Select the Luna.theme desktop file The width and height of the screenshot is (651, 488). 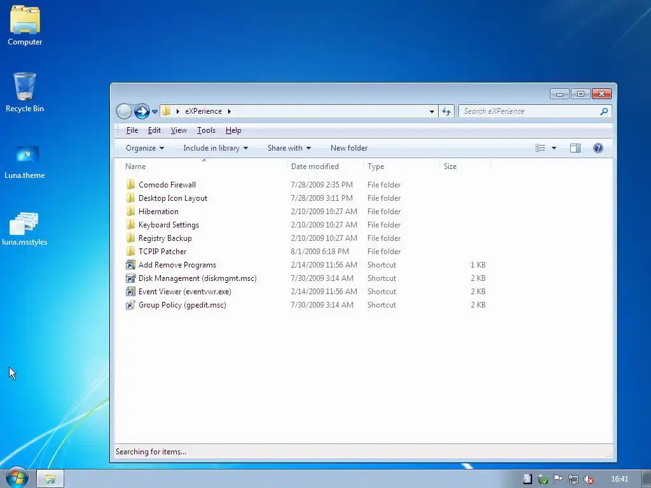point(25,162)
